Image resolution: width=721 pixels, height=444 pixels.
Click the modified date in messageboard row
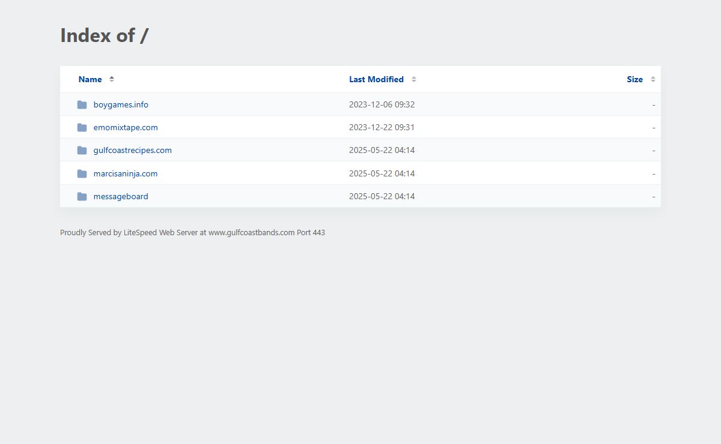pos(382,196)
